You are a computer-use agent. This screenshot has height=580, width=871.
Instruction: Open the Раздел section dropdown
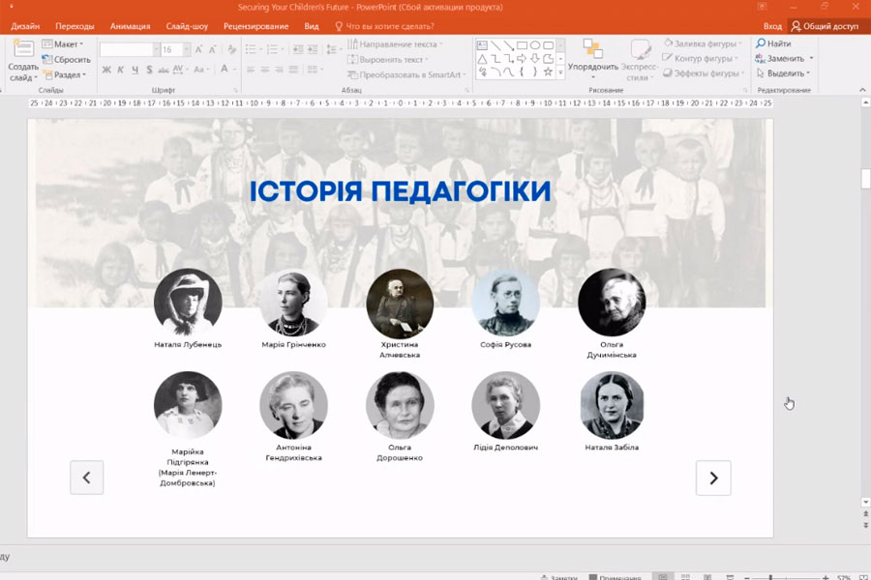coord(69,74)
